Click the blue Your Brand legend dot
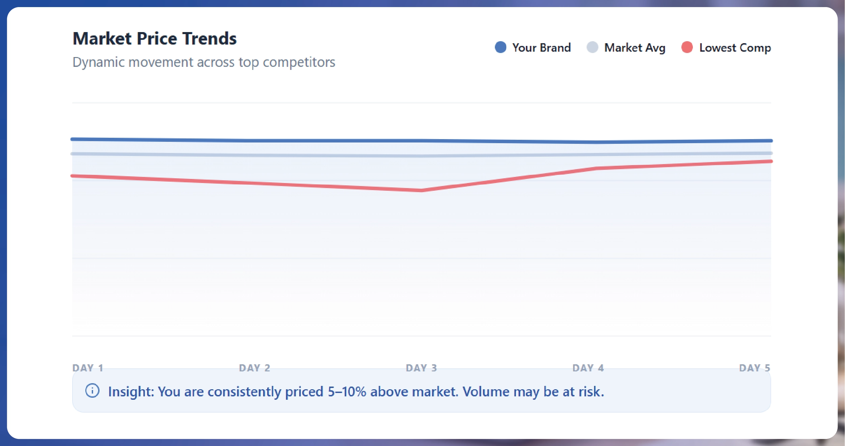Viewport: 845px width, 446px height. pyautogui.click(x=501, y=47)
